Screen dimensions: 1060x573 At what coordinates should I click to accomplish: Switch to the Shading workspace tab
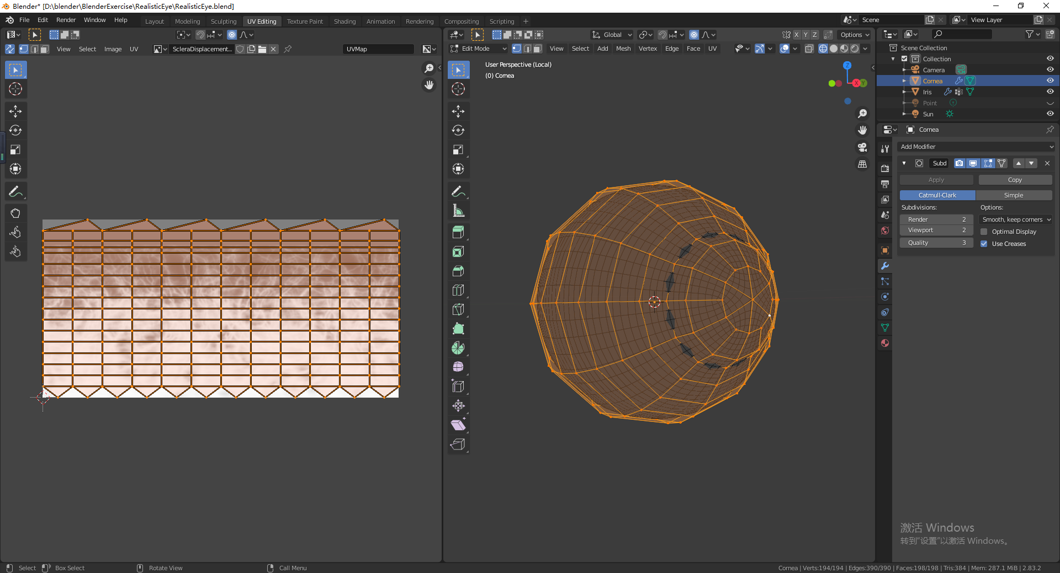344,22
